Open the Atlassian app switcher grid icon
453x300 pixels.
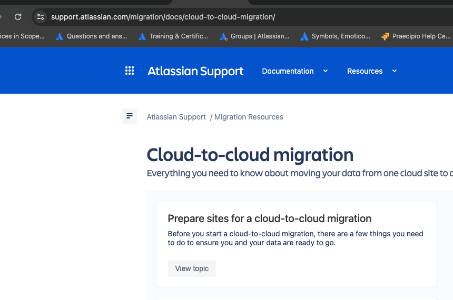(x=130, y=71)
